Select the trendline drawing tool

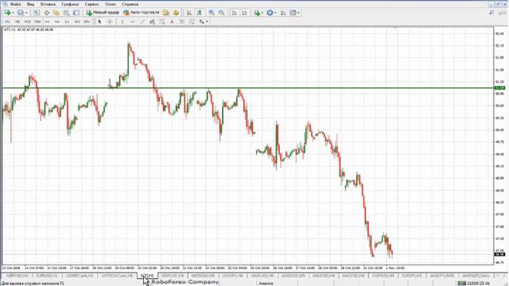[142, 21]
